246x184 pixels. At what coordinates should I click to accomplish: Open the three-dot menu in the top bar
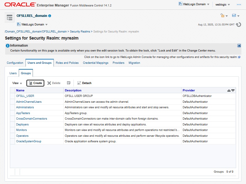[x=239, y=5]
